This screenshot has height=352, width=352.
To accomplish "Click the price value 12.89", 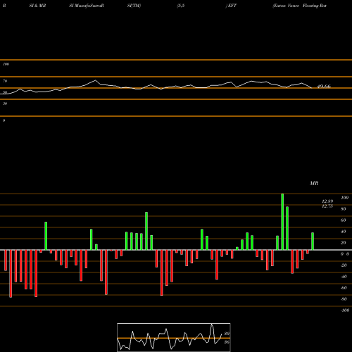I will (x=327, y=201).
